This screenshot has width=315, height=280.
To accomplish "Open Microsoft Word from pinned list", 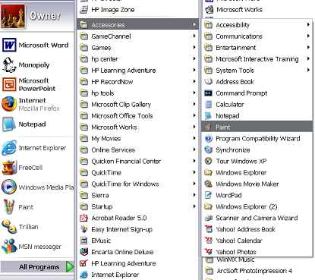I will (9, 45).
